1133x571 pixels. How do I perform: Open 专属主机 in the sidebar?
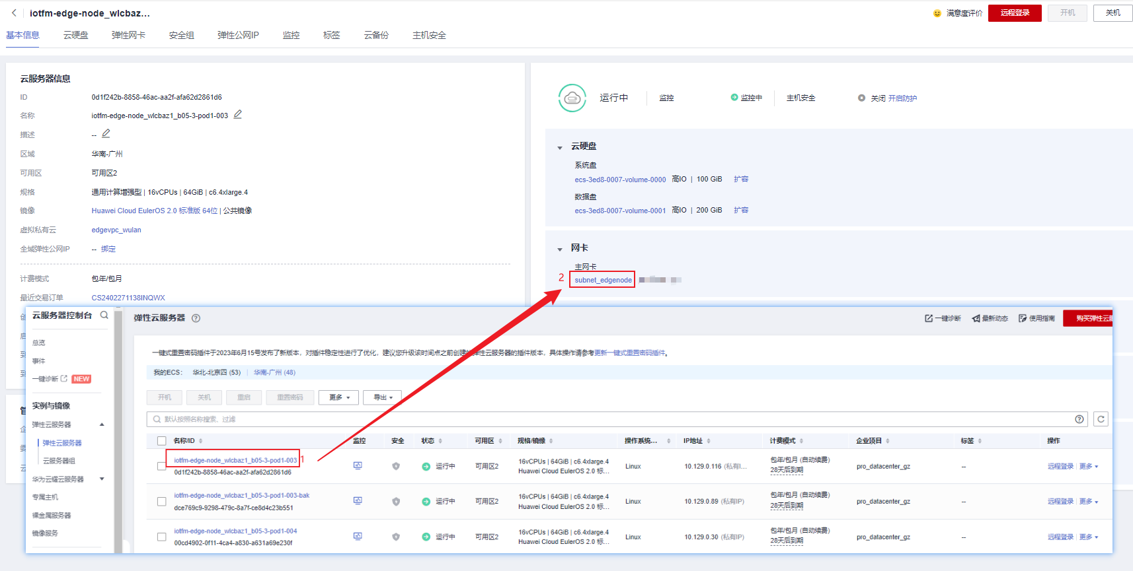(45, 497)
